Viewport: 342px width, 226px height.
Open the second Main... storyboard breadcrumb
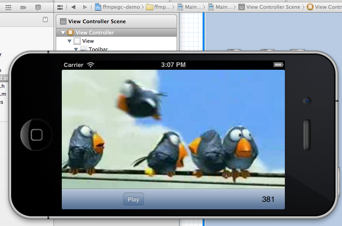click(x=221, y=7)
